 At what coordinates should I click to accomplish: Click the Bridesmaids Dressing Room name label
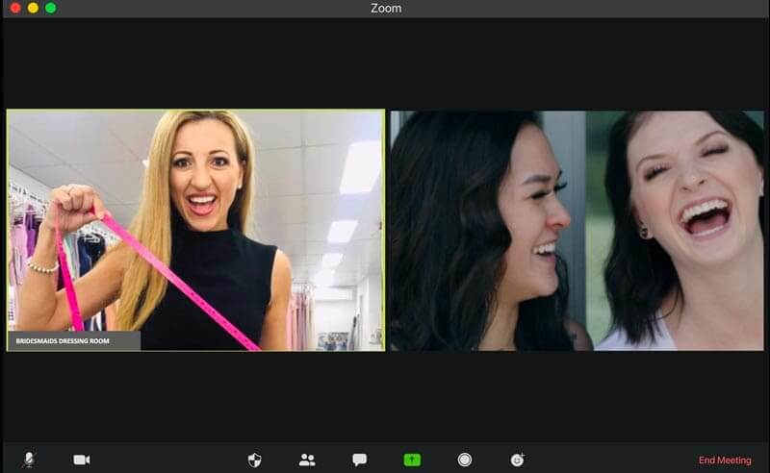tap(73, 340)
